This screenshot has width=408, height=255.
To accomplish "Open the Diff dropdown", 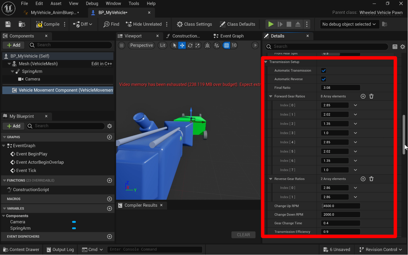I will pyautogui.click(x=83, y=24).
